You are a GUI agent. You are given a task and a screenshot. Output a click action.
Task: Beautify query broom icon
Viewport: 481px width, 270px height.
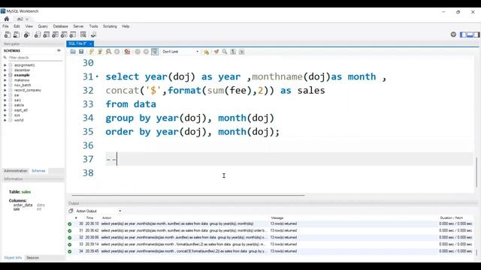pyautogui.click(x=216, y=52)
